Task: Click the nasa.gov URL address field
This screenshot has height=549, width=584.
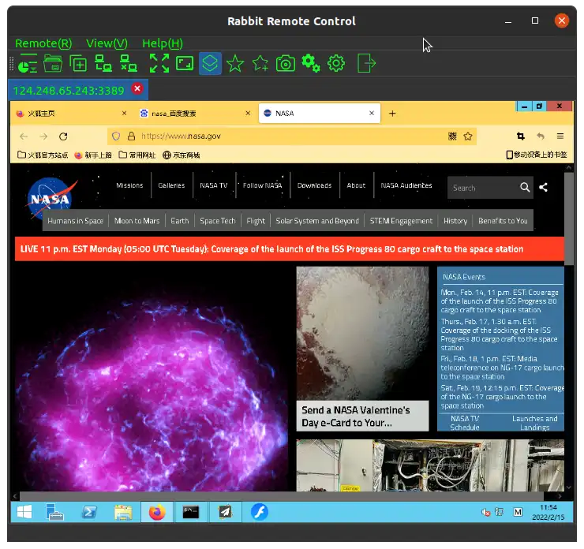Action: point(290,136)
